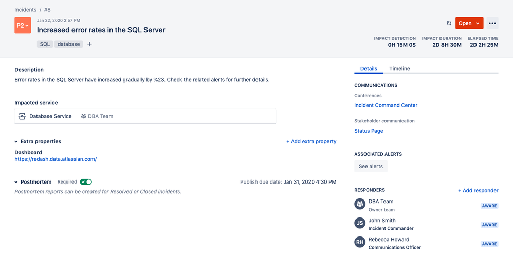The height and width of the screenshot is (273, 513).
Task: Go to Incidents breadcrumb
Action: click(x=26, y=10)
